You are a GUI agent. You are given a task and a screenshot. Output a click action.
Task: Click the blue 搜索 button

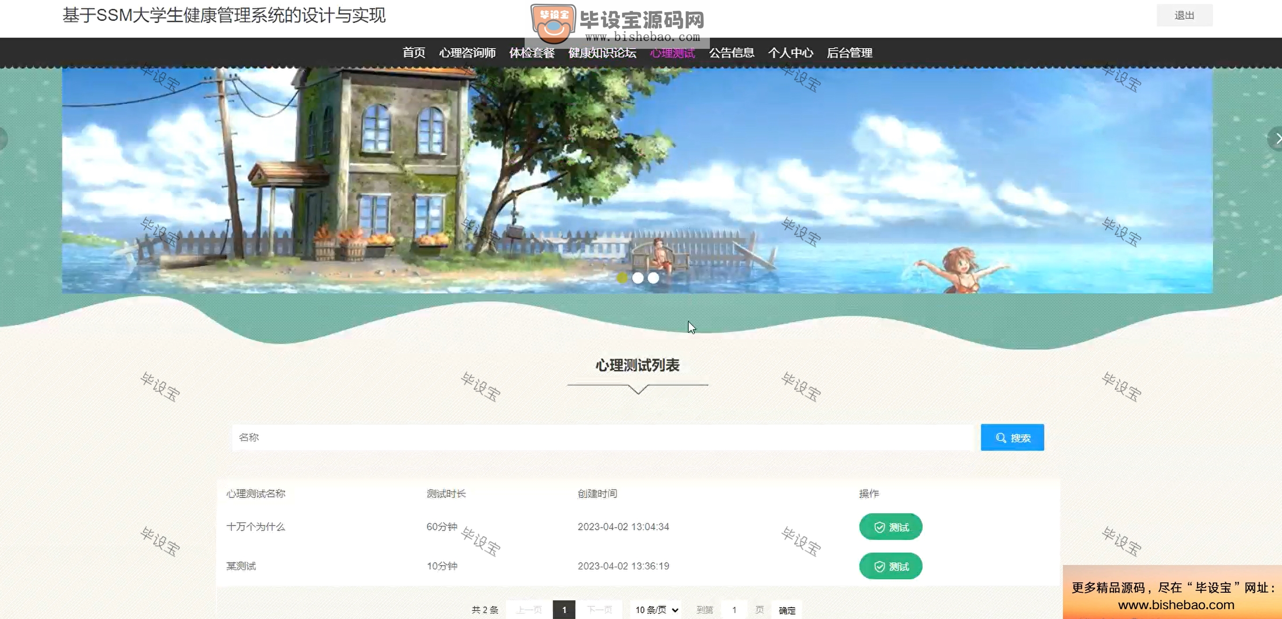tap(1012, 438)
